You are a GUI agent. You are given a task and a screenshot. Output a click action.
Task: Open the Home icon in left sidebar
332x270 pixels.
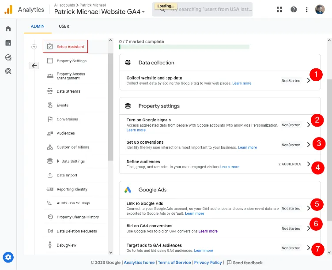click(8, 29)
